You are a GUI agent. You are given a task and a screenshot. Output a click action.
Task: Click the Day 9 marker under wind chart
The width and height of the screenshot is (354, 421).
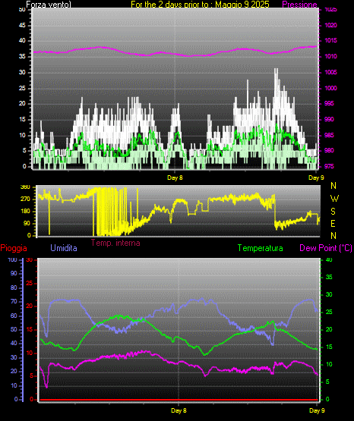pyautogui.click(x=316, y=178)
